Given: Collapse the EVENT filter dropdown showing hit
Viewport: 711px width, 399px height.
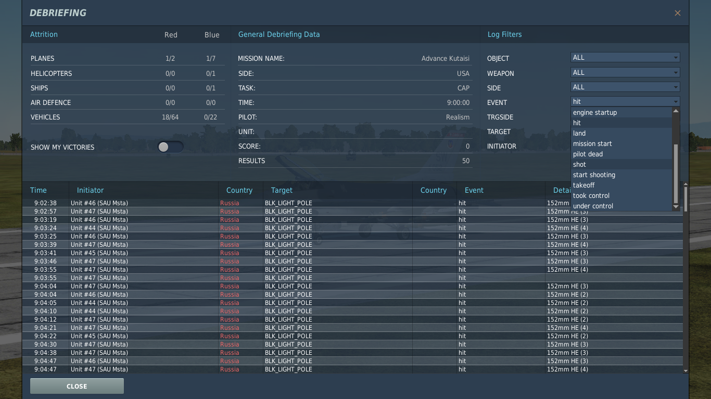Looking at the screenshot, I should click(x=625, y=101).
